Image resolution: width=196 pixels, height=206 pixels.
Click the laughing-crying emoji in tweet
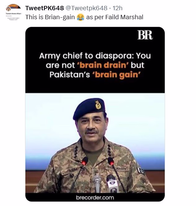tap(81, 17)
